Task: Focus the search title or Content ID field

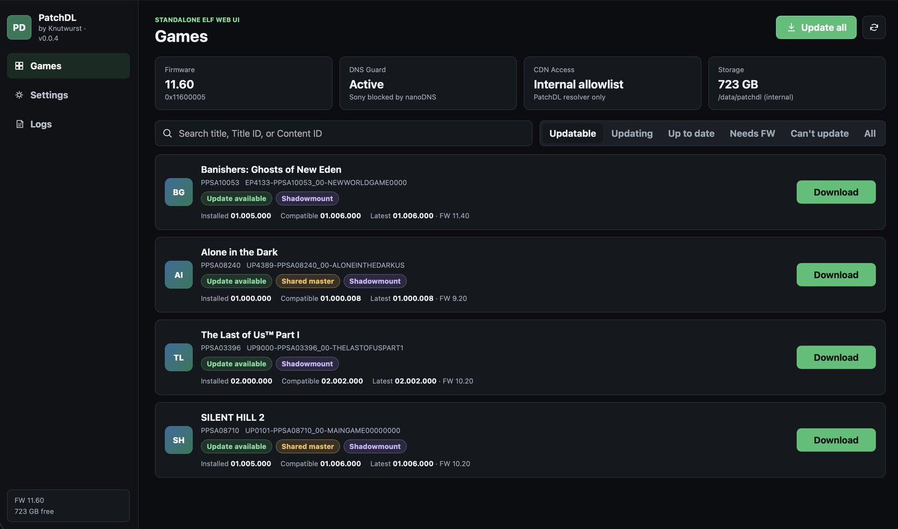Action: (x=343, y=134)
